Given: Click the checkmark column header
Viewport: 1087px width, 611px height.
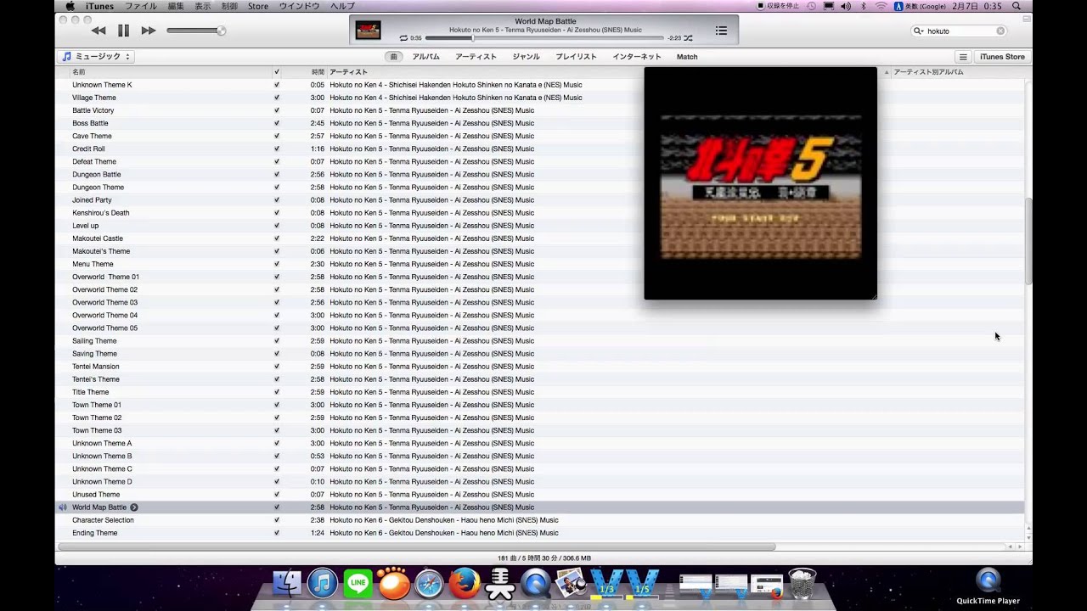Looking at the screenshot, I should [277, 72].
